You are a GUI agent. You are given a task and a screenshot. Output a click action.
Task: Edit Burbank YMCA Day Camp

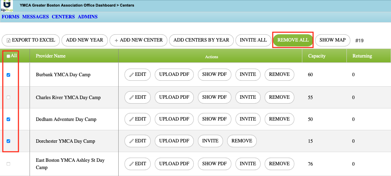click(x=138, y=74)
